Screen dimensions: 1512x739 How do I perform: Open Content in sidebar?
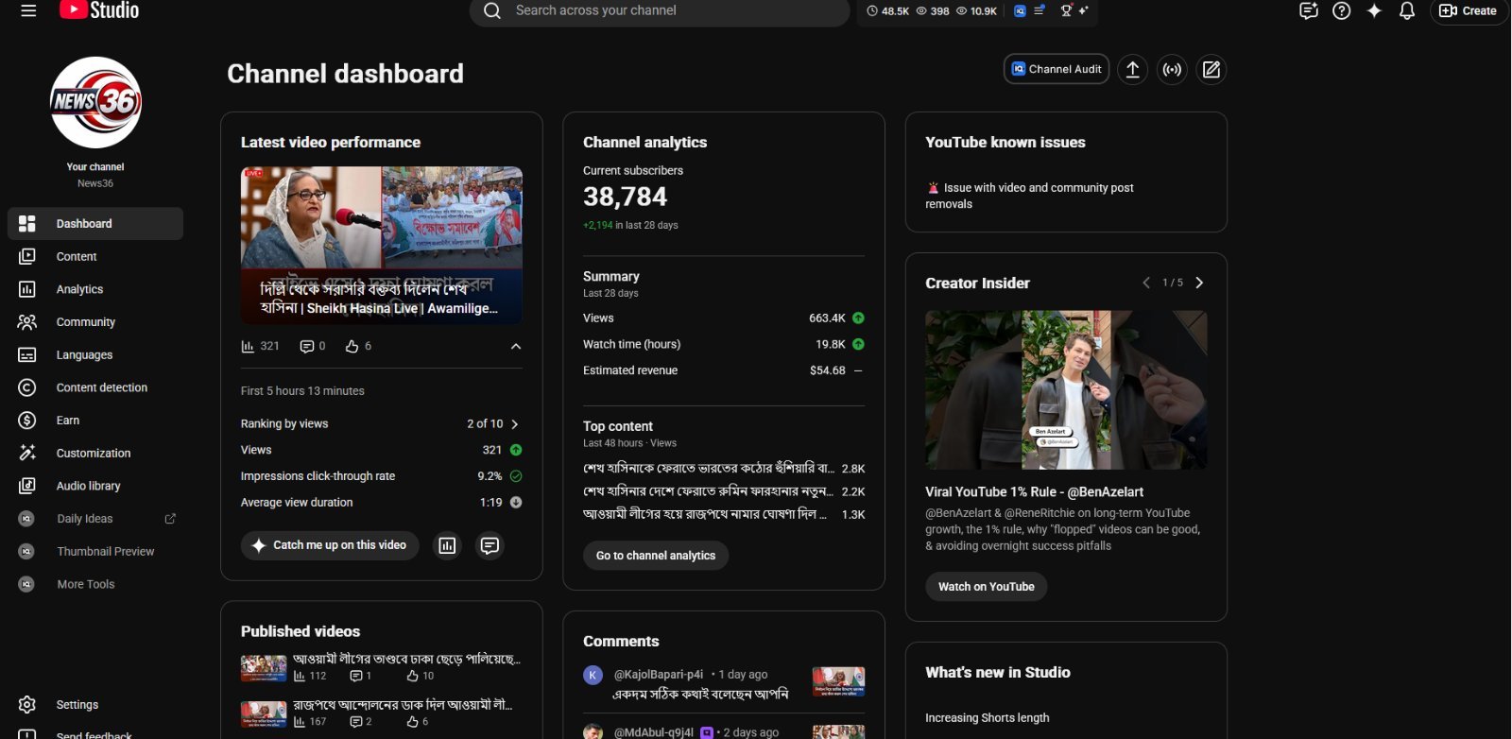(95, 257)
